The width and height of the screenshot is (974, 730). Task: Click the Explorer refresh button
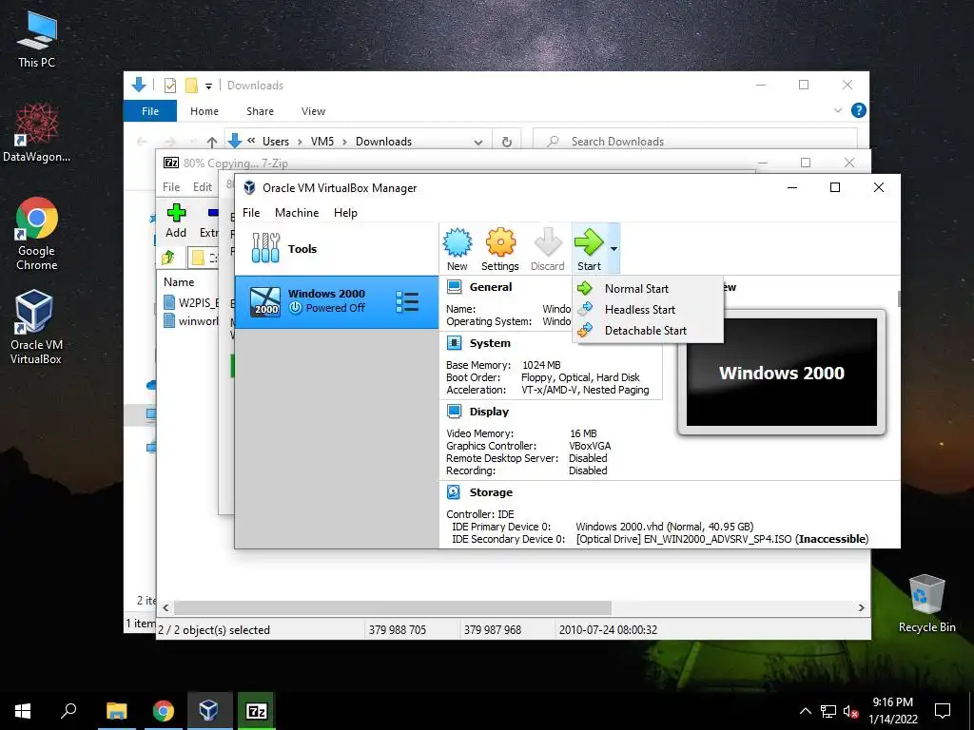[507, 142]
